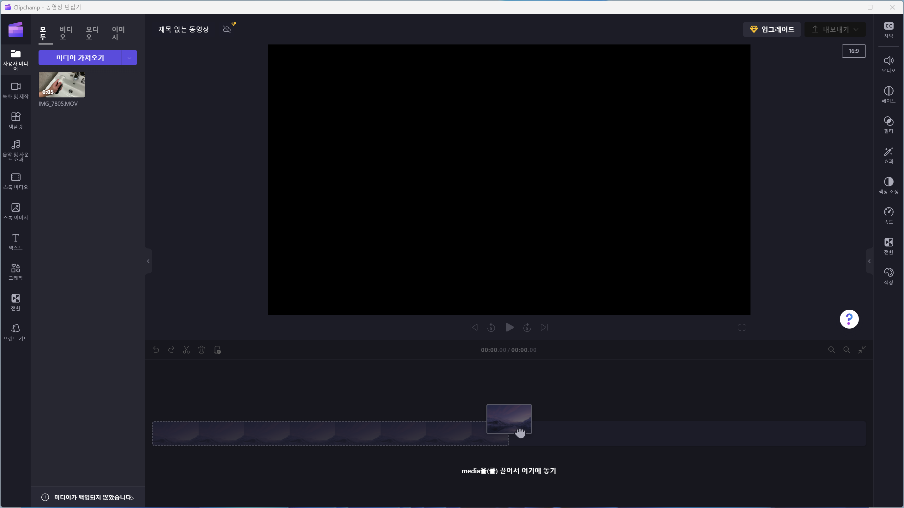The height and width of the screenshot is (508, 904).
Task: Open the Export (내보내기) dropdown
Action: (835, 29)
